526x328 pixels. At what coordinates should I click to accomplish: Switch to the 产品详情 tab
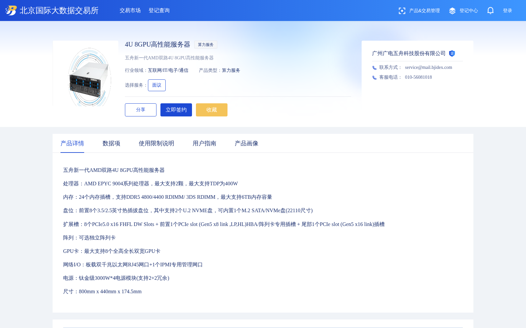[72, 143]
